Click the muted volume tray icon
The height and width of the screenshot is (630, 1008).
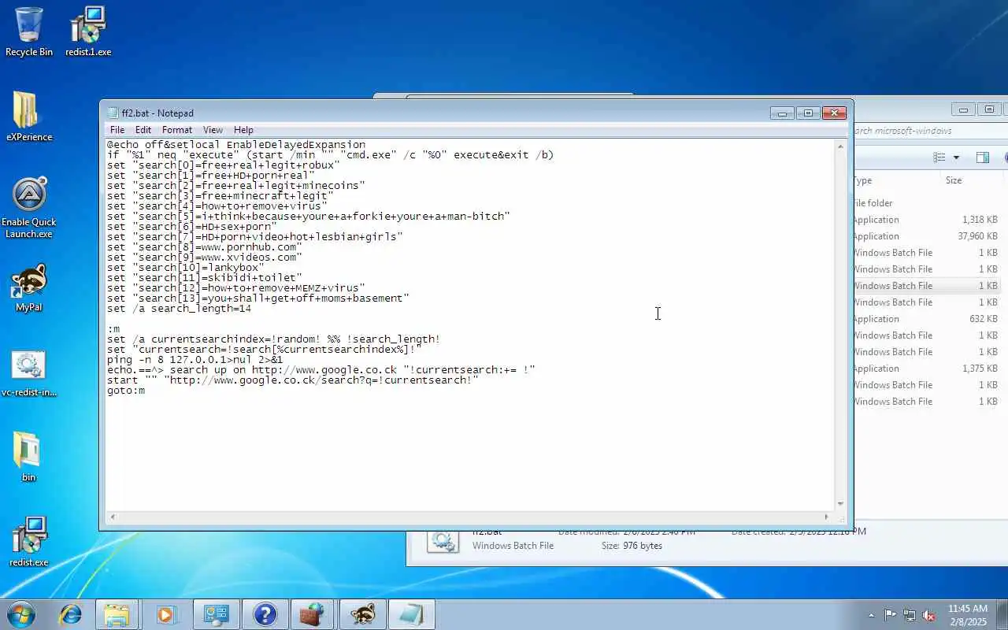(x=929, y=615)
